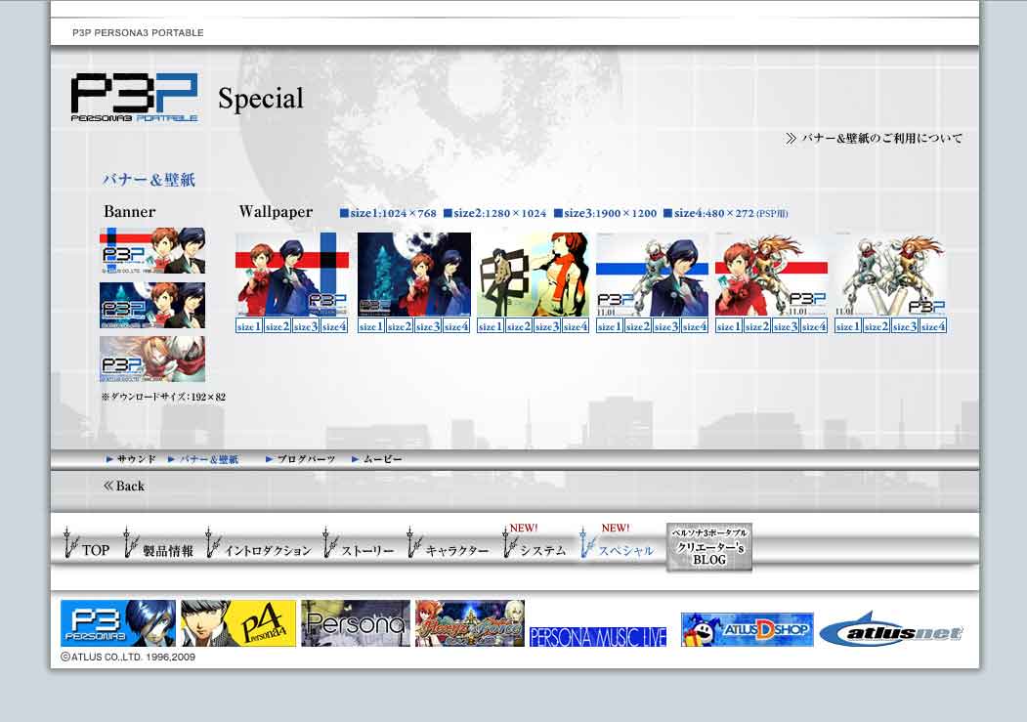This screenshot has width=1027, height=722.
Task: Click second wallpaper with blue moon tree
Action: coord(414,275)
